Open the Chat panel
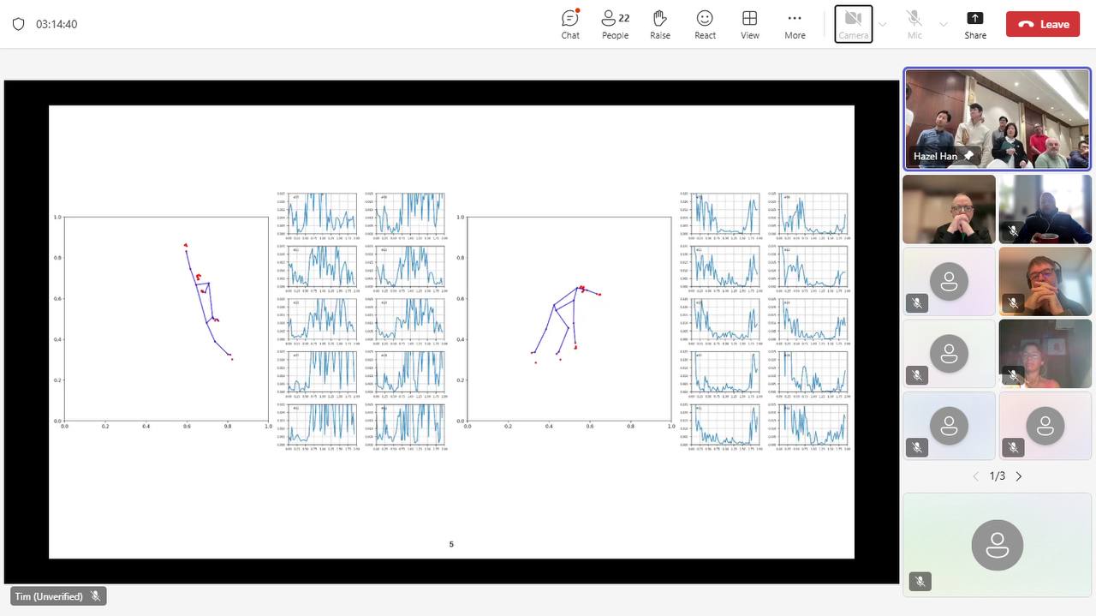The image size is (1096, 616). [x=570, y=24]
